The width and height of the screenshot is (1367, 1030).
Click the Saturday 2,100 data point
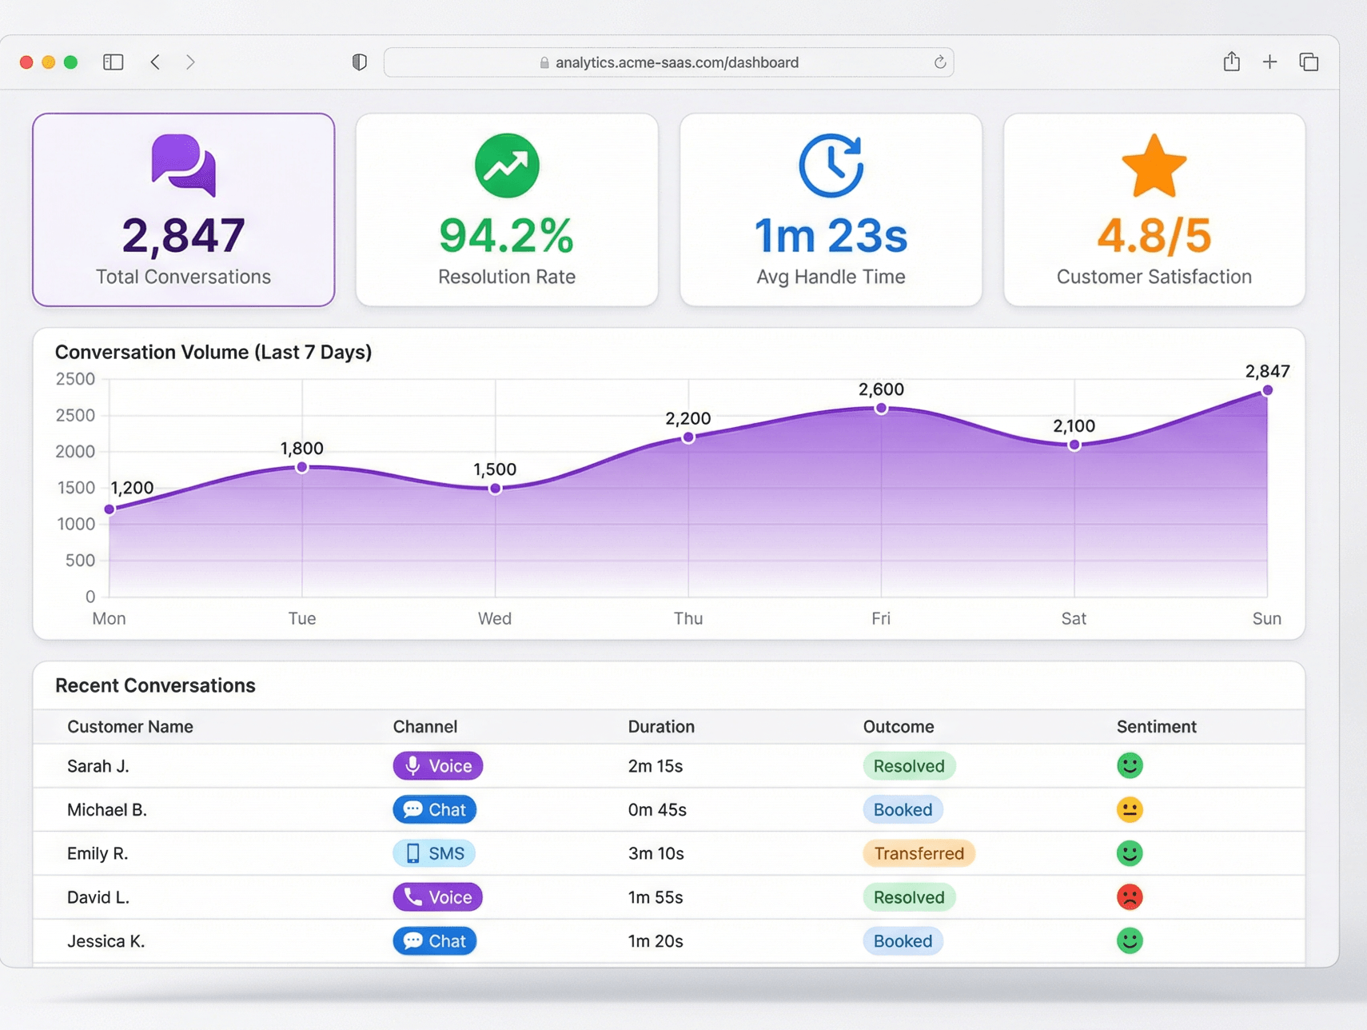[x=1074, y=445]
